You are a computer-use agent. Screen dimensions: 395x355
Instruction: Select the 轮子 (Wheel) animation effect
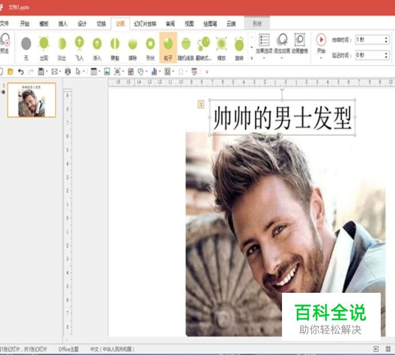[x=168, y=45]
